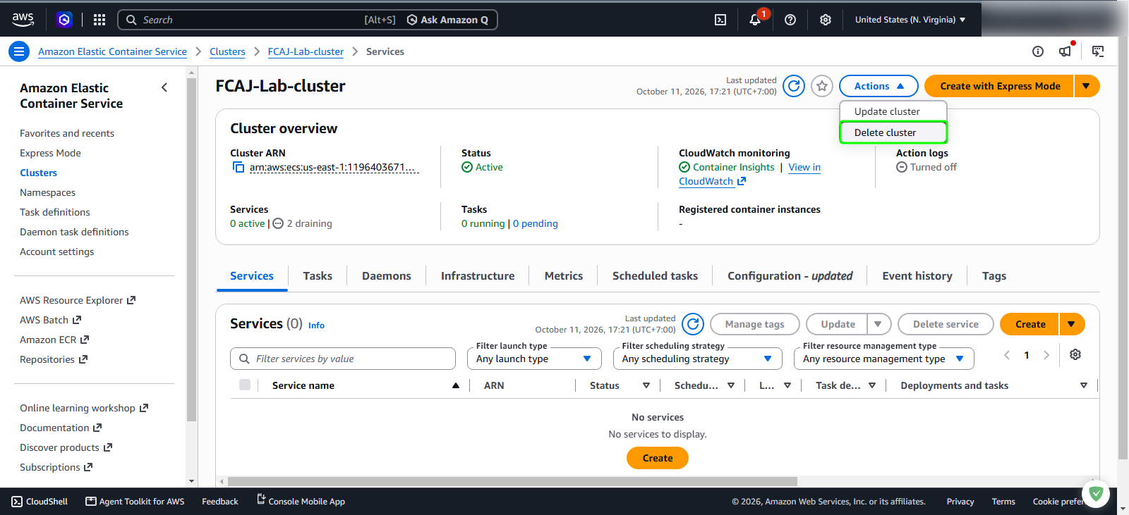Open the info panel icon

pyautogui.click(x=1038, y=51)
